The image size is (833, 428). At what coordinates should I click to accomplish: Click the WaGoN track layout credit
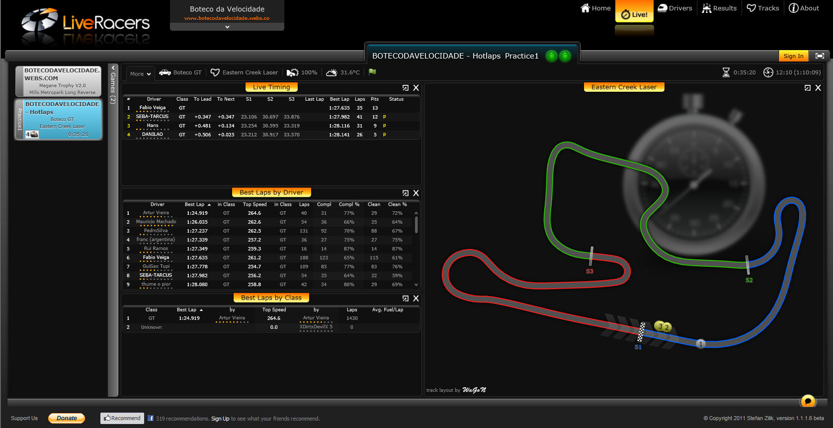pos(474,390)
